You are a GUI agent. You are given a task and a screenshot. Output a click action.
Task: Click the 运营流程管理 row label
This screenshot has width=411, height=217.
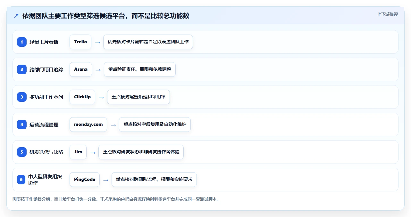pyautogui.click(x=44, y=125)
